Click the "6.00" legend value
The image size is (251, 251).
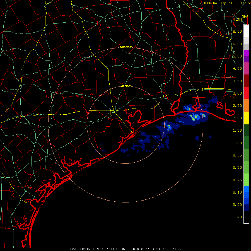[x=237, y=44]
